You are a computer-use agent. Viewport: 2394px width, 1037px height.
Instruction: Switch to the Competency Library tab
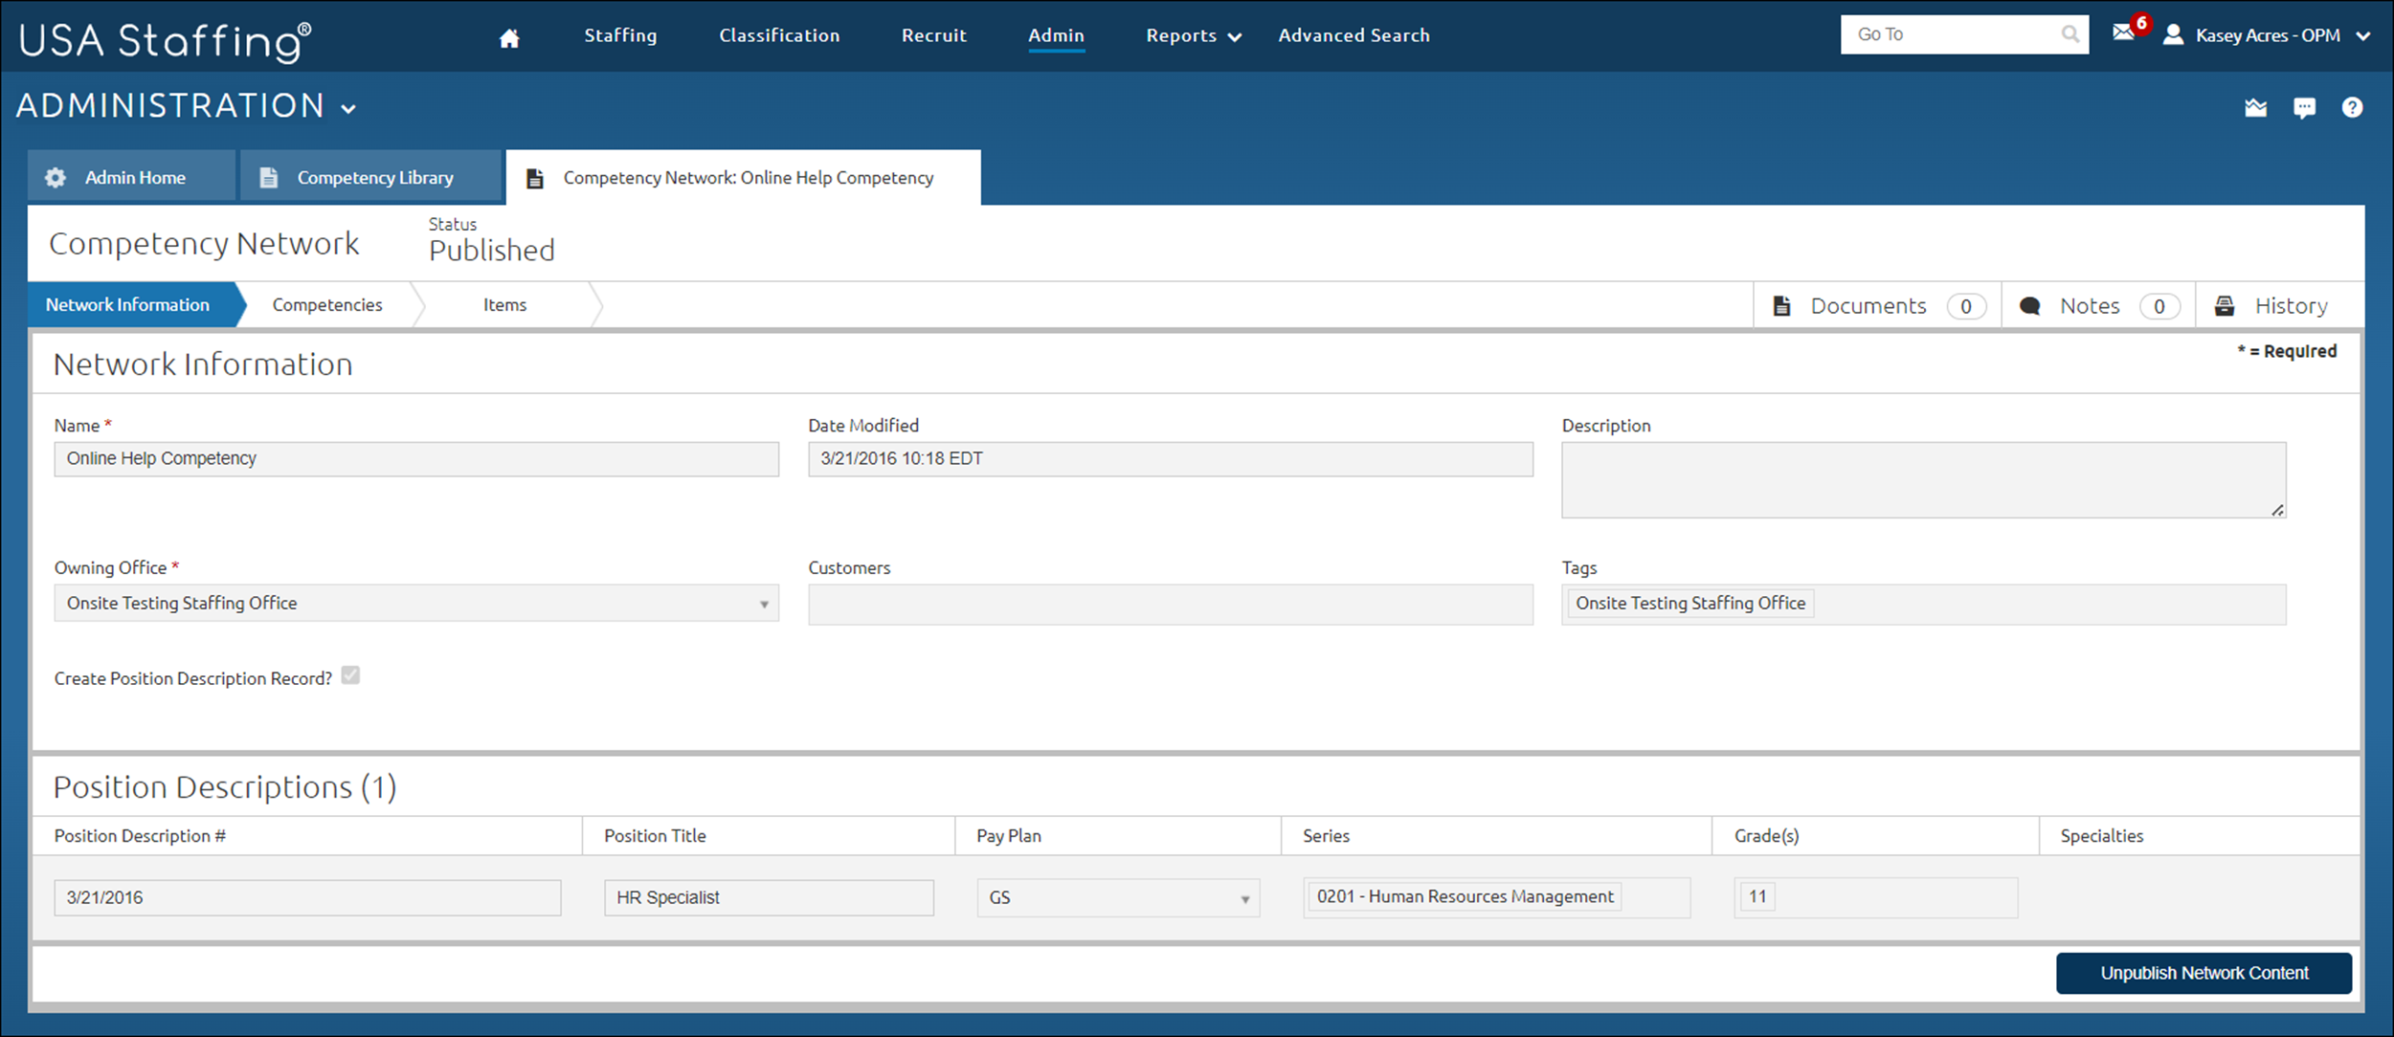(x=370, y=177)
